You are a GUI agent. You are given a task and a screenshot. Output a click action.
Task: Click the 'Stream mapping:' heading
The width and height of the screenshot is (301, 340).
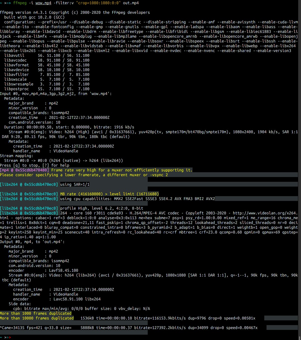17,156
